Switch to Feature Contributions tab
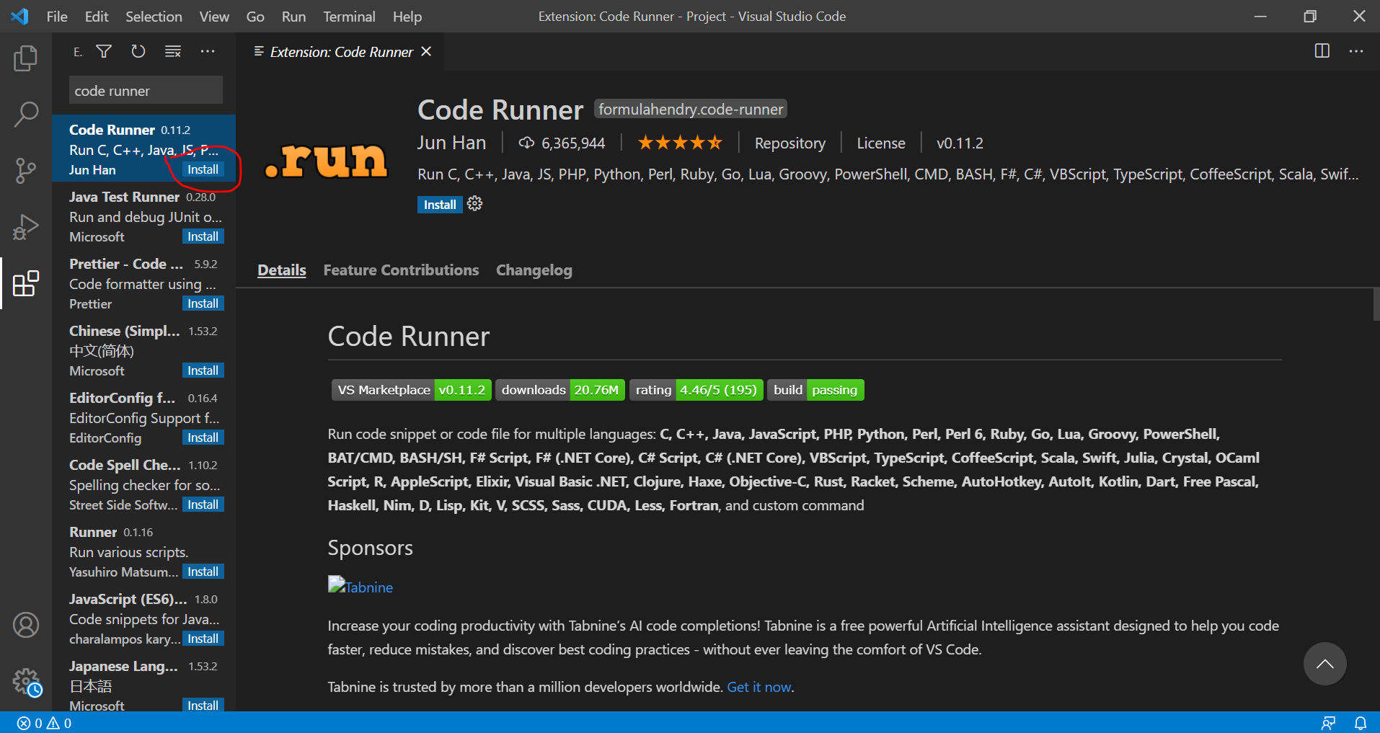1380x733 pixels. coord(401,270)
